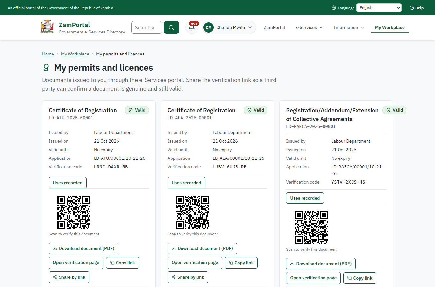This screenshot has width=435, height=287.
Task: Click the Valid badge on LD-RAECA-2026-00001
Action: [394, 110]
